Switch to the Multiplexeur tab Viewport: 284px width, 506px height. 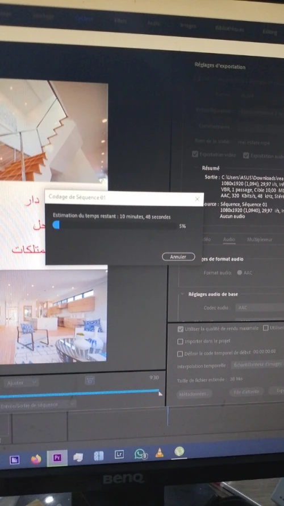point(260,240)
